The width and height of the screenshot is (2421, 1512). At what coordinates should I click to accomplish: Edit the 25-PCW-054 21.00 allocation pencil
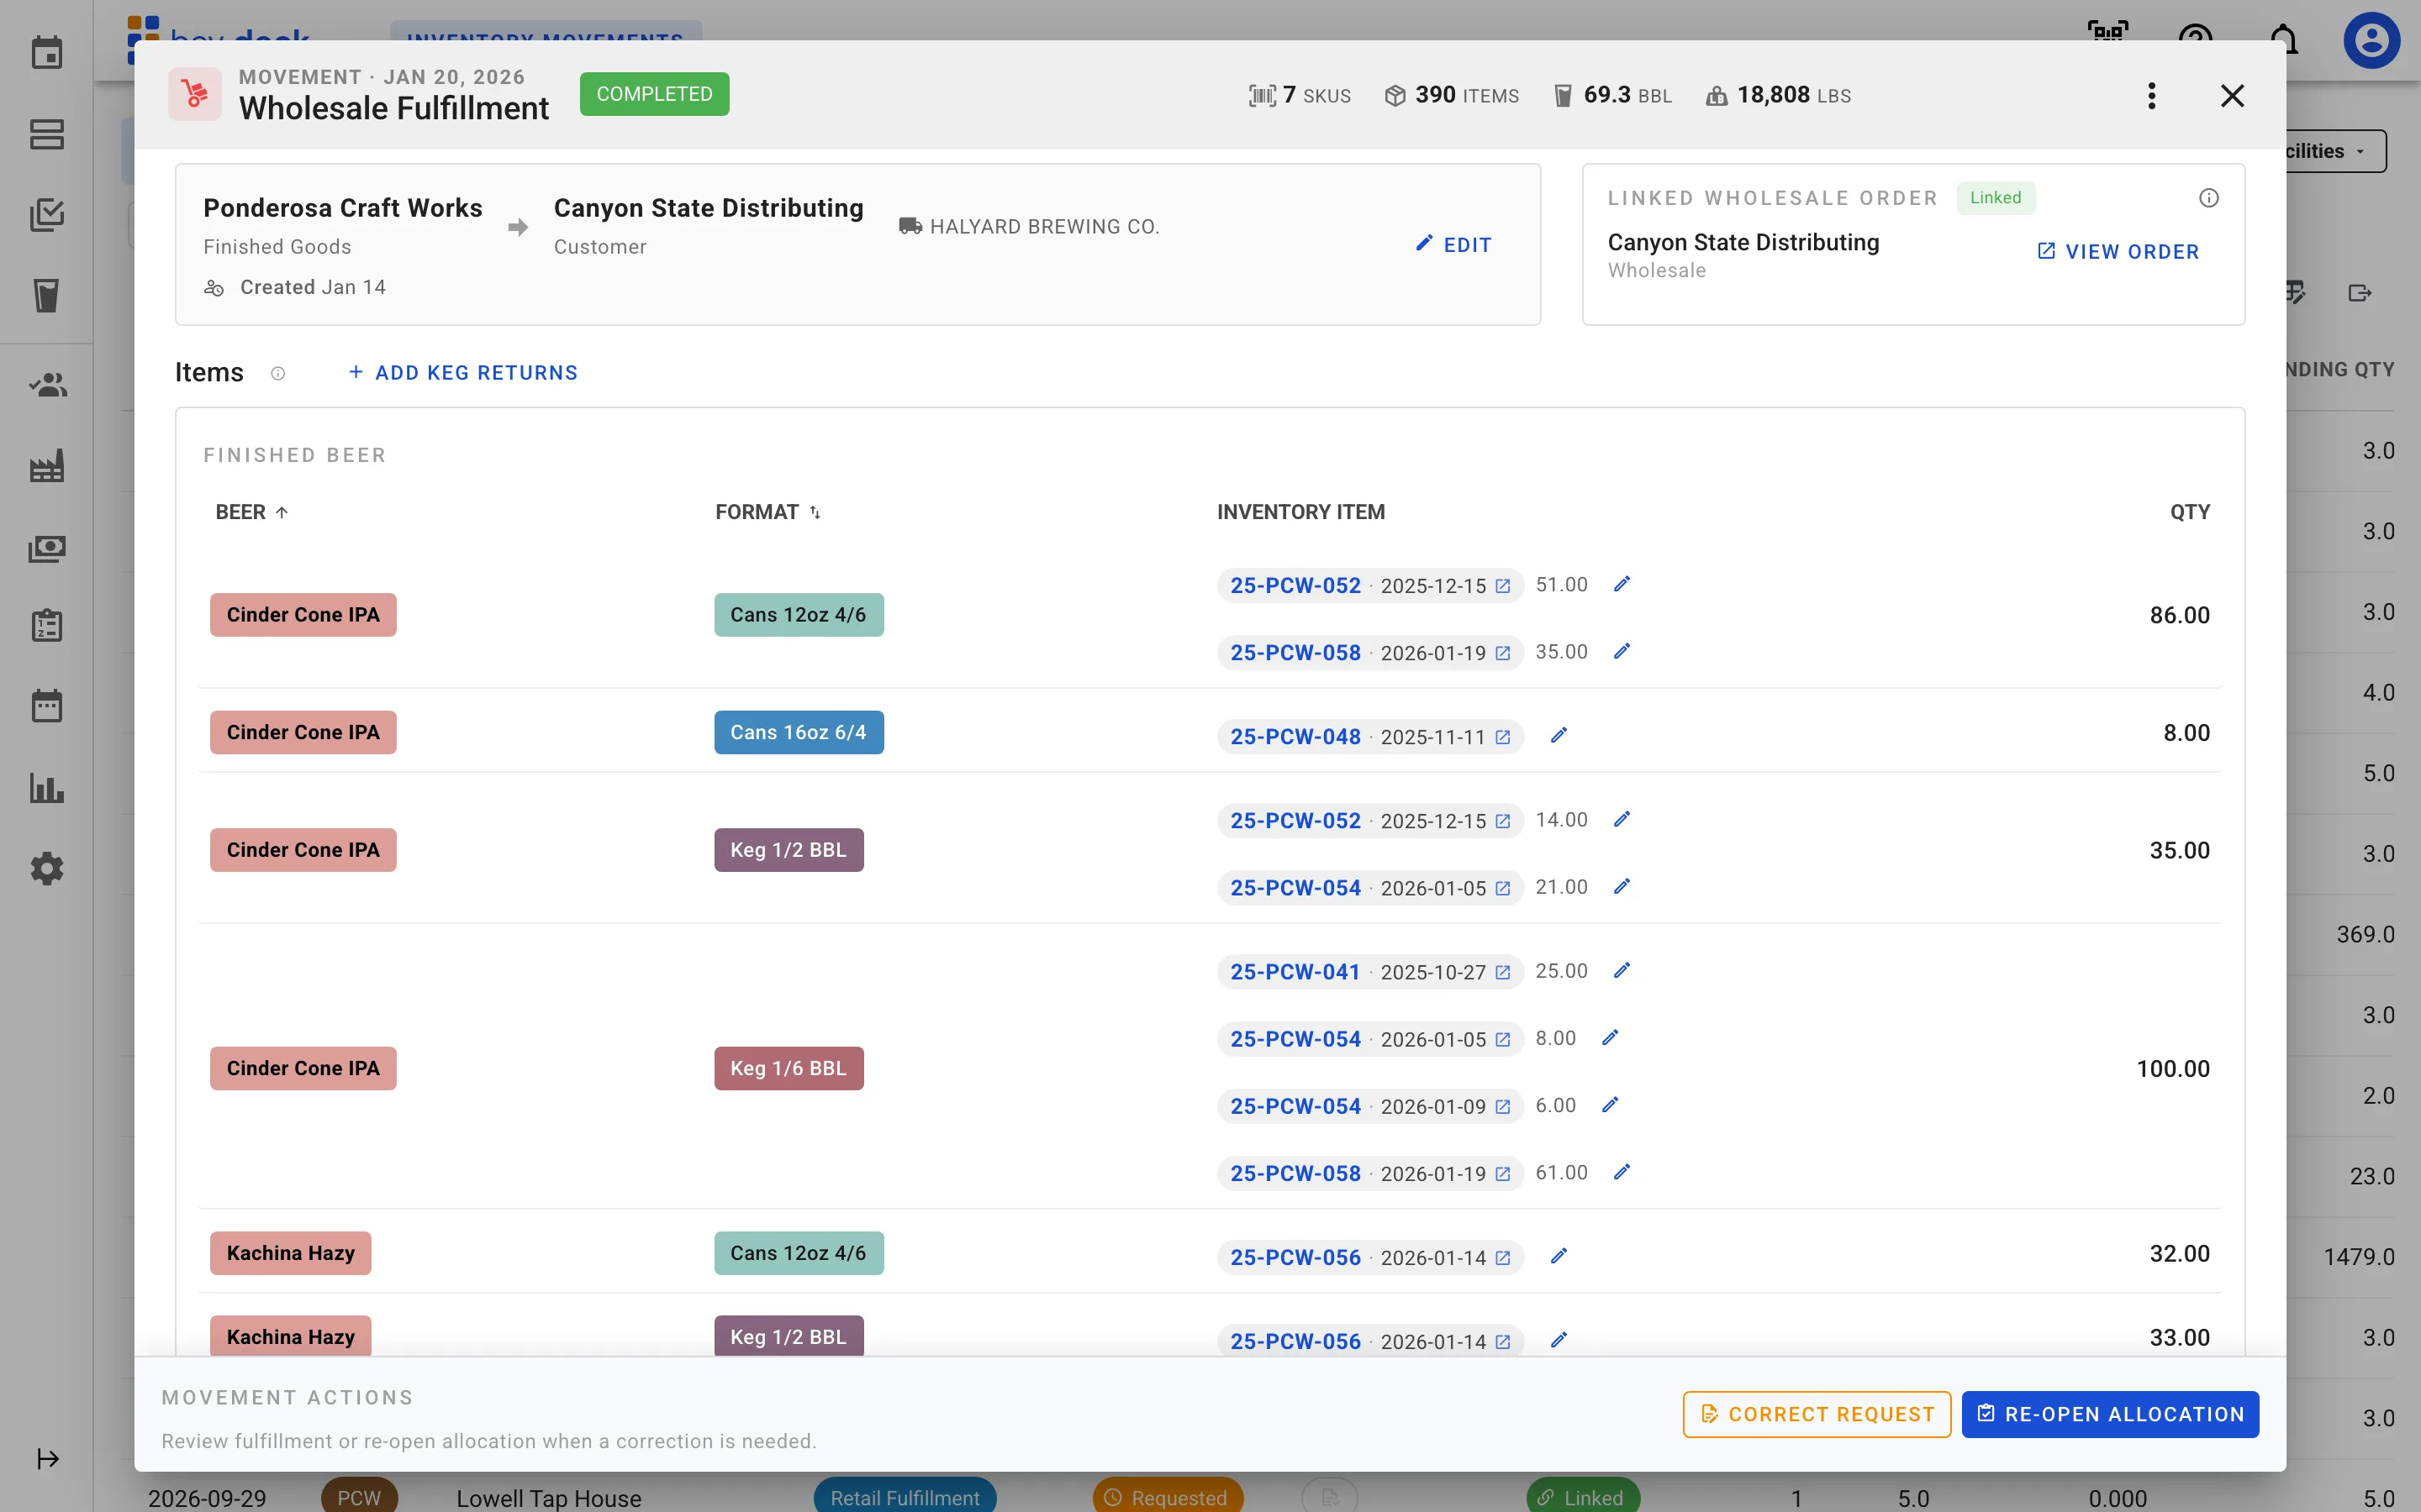click(x=1622, y=887)
